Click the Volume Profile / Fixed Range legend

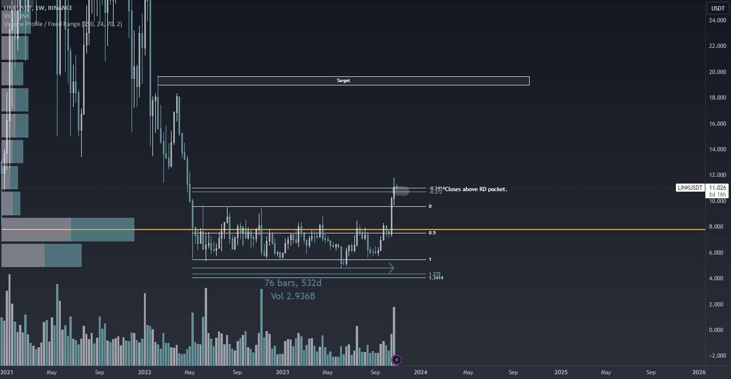coord(63,24)
